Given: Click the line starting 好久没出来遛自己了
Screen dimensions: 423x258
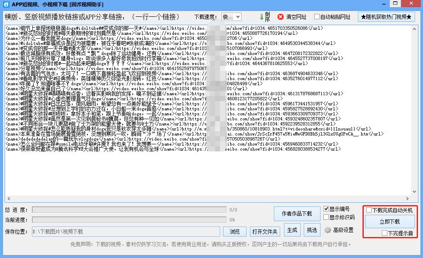Looking at the screenshot, I should point(126,89).
